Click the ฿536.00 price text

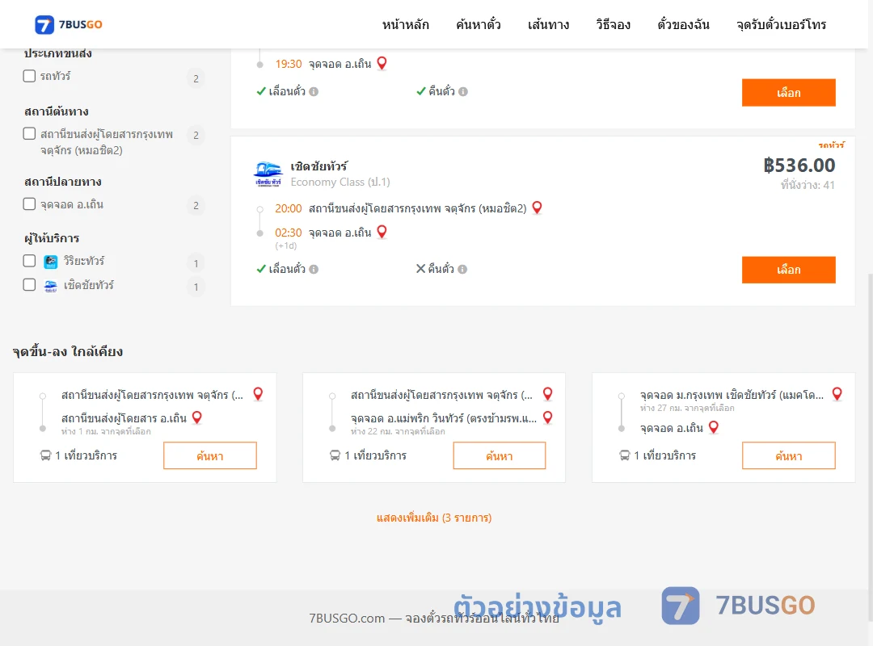799,166
